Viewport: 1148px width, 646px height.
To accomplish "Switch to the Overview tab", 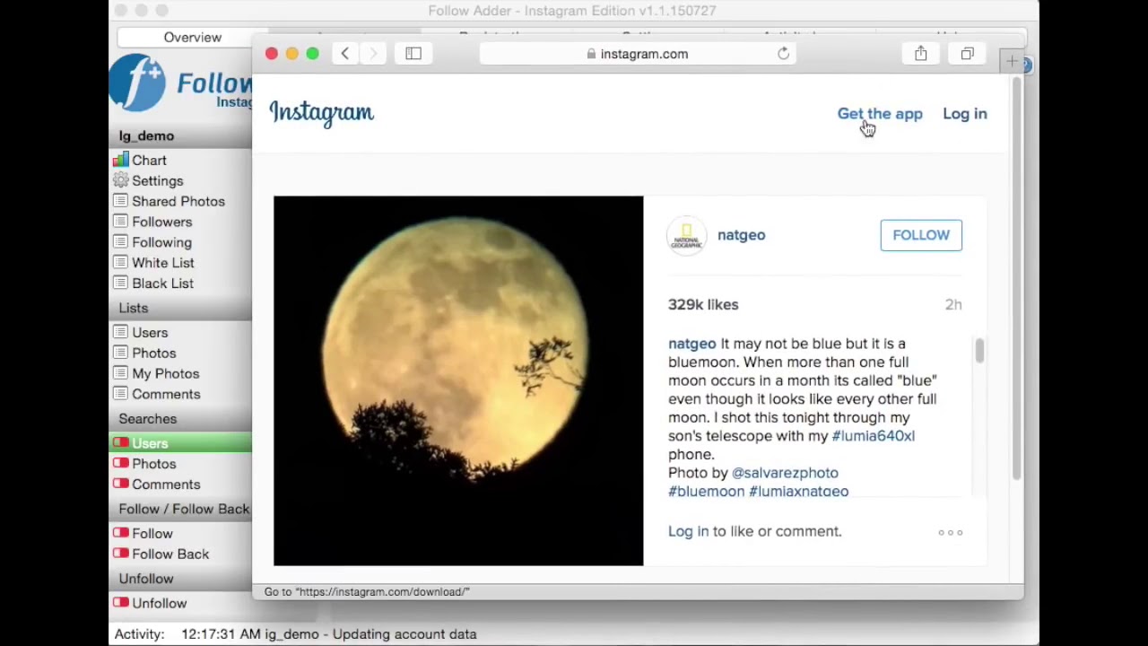I will (192, 38).
